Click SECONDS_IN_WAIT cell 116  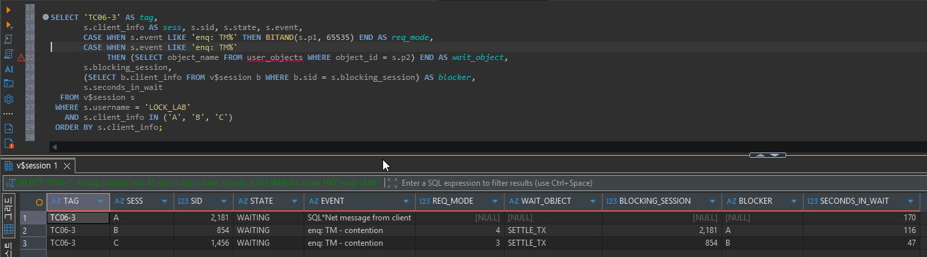coord(861,230)
